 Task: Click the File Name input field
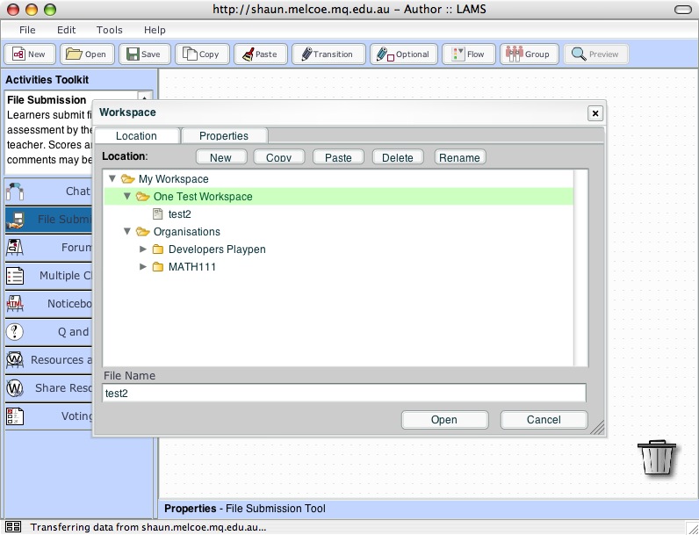click(x=343, y=394)
